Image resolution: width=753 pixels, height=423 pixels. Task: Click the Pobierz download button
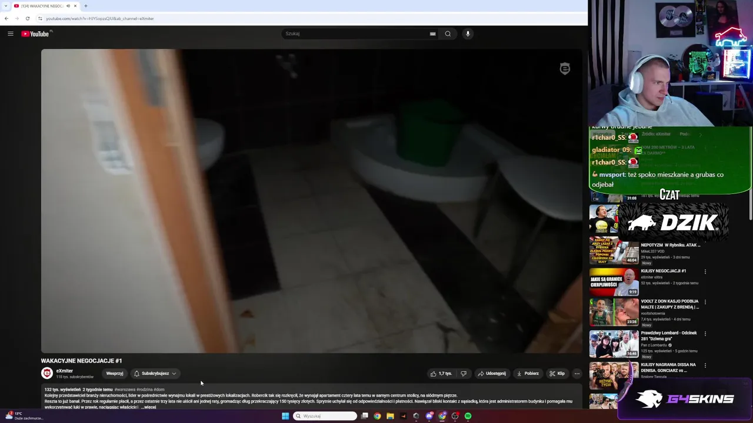528,373
